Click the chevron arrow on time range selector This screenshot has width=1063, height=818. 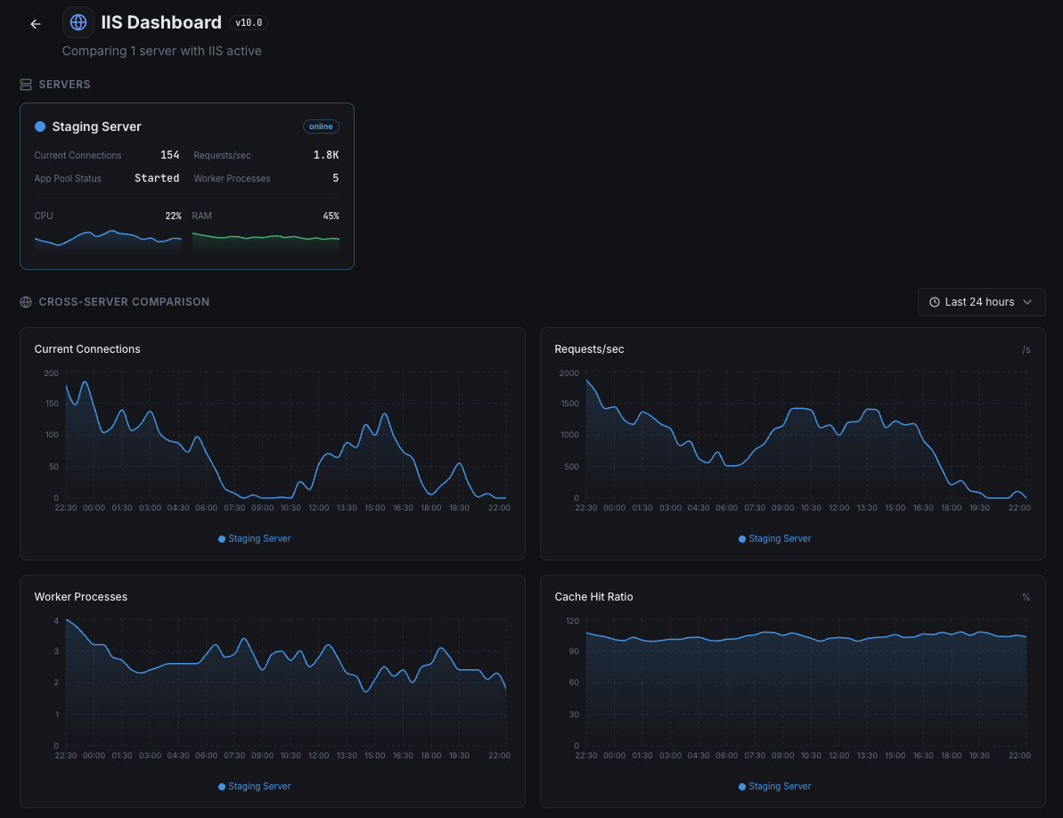pyautogui.click(x=1027, y=302)
